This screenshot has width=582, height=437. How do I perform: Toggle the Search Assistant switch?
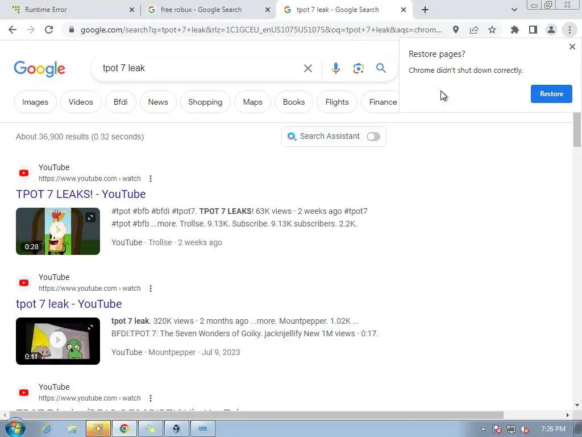373,137
